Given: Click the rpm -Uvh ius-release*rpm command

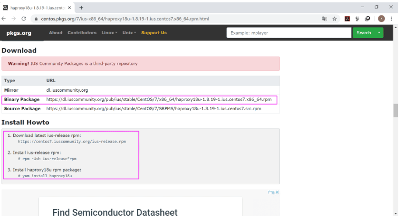Looking at the screenshot, I should click(x=47, y=159).
